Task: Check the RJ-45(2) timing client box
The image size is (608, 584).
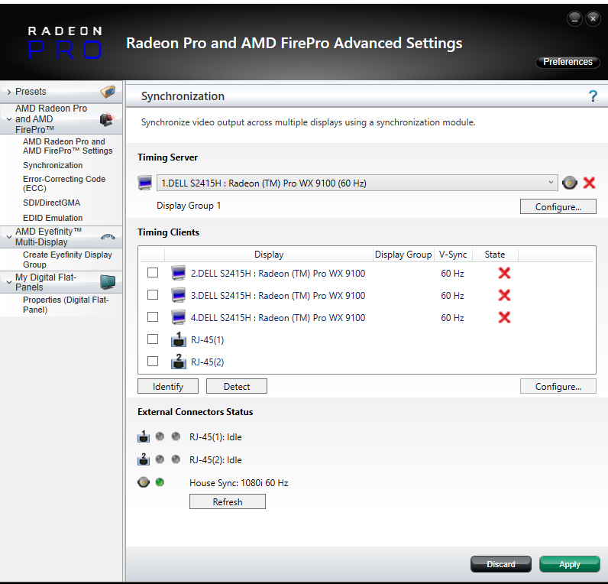Action: 153,362
